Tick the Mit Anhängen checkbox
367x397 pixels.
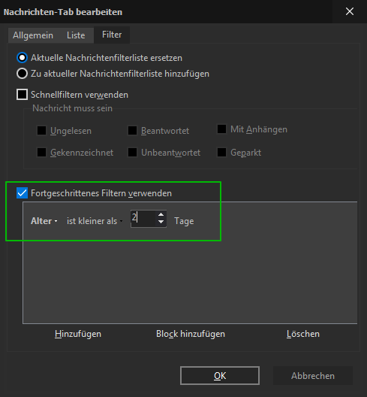pyautogui.click(x=221, y=129)
